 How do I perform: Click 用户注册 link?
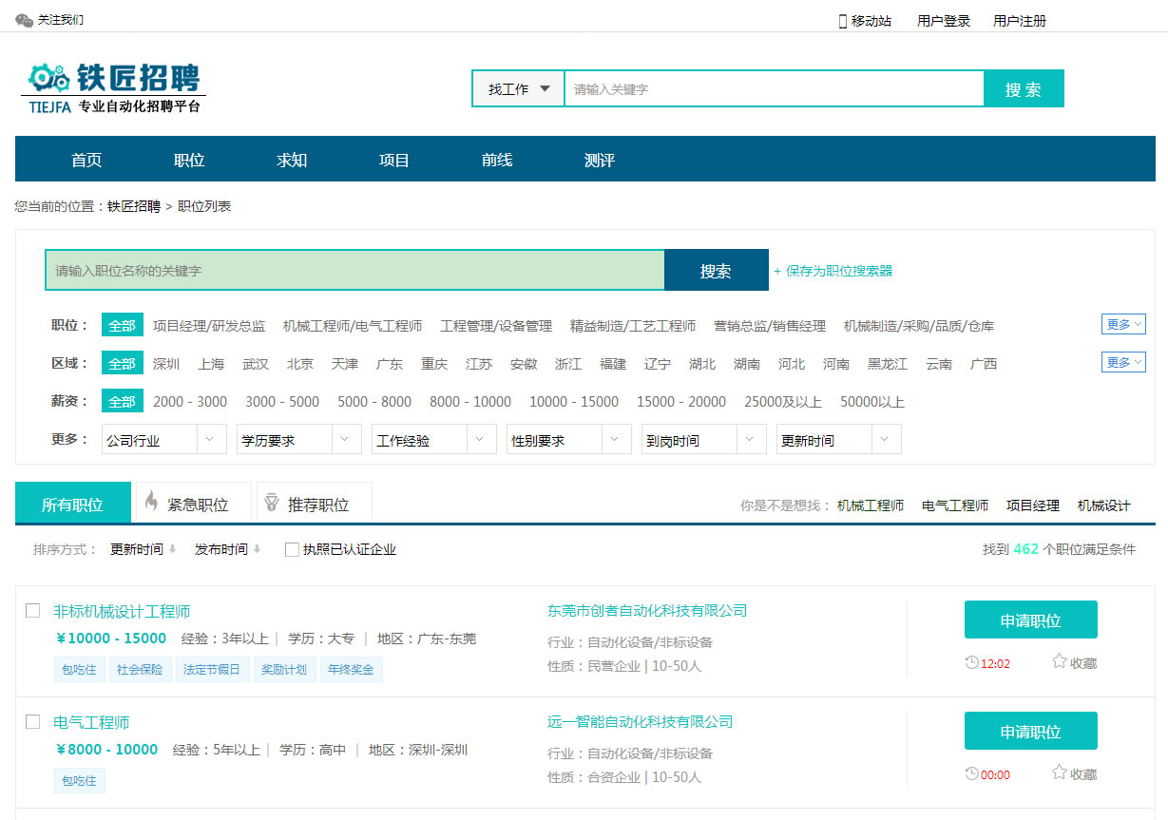[1020, 21]
